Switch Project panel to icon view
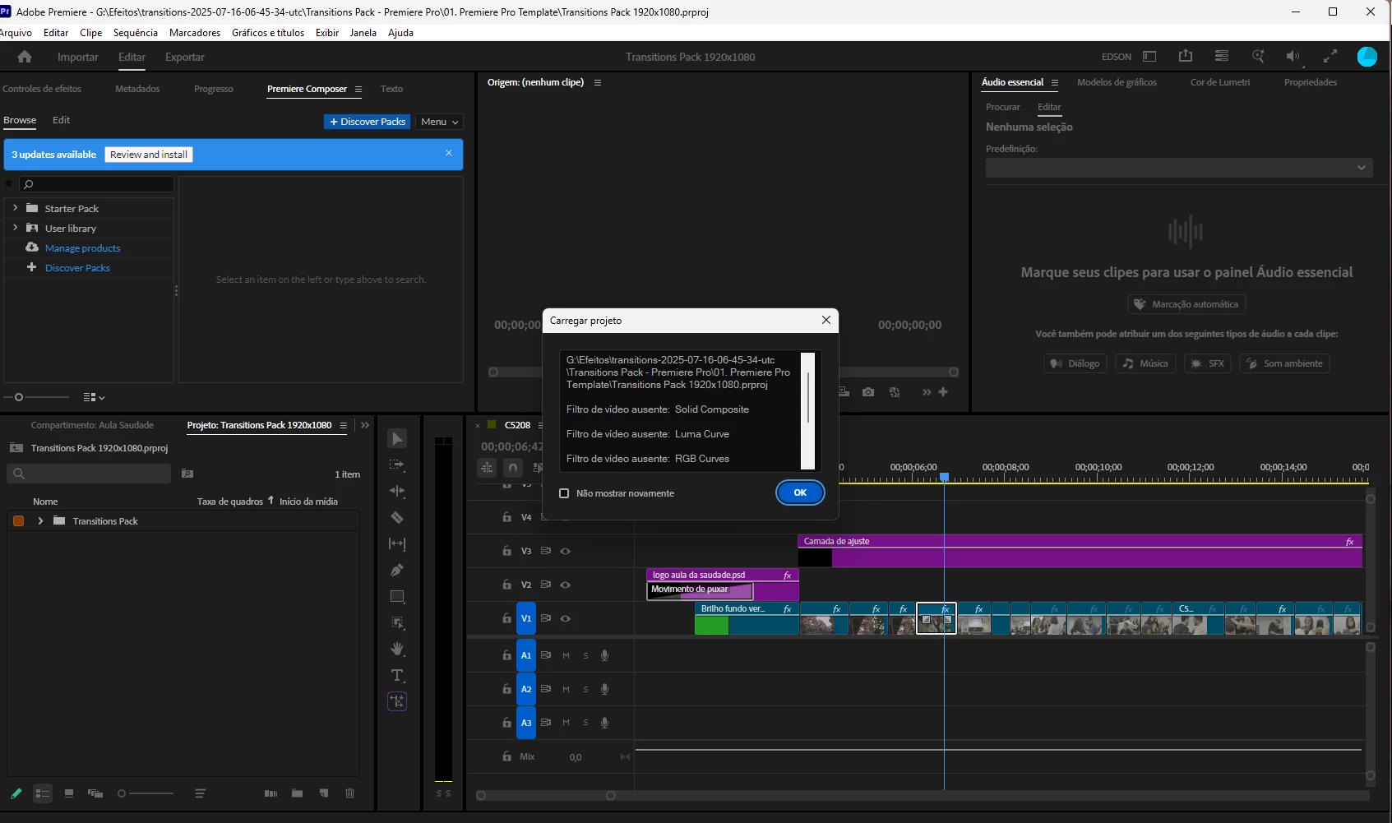This screenshot has width=1392, height=823. 69,793
